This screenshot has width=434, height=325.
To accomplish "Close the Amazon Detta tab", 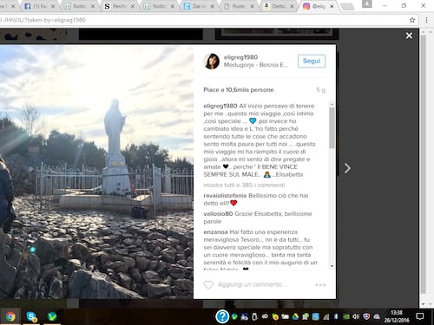I will point(292,6).
